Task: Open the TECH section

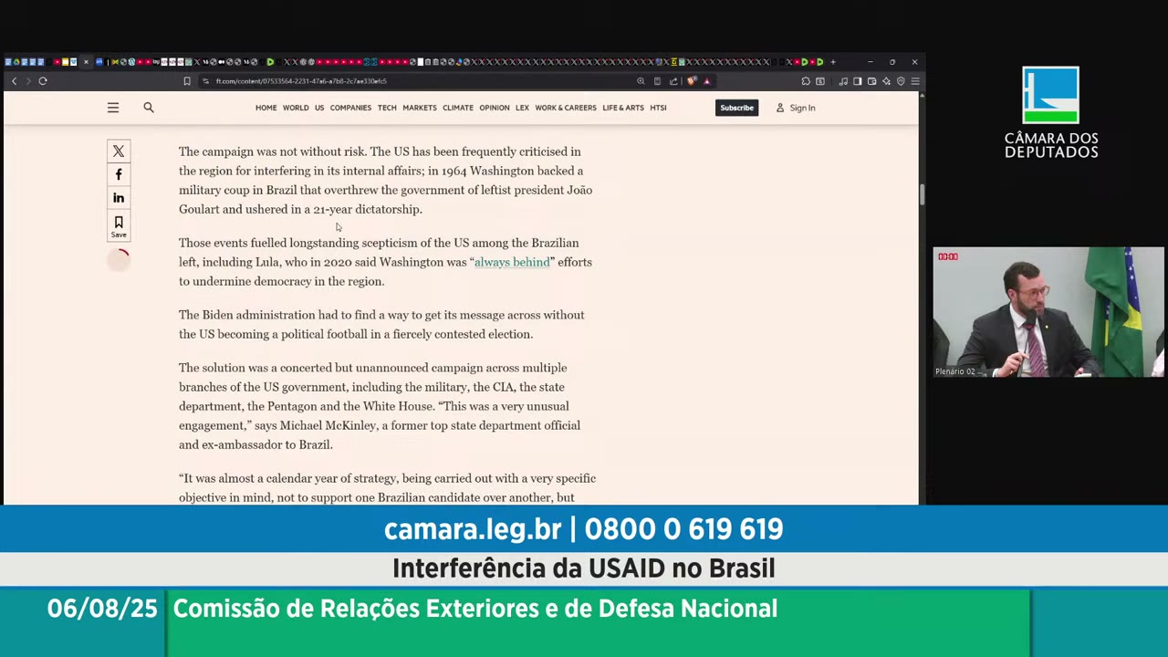Action: point(387,108)
